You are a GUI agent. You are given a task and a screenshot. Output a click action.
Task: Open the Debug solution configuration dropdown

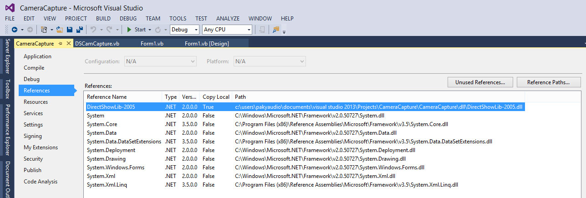[x=184, y=30]
